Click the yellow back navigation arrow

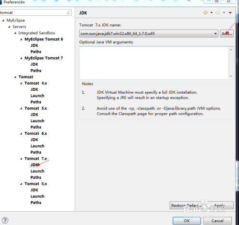click(x=205, y=12)
